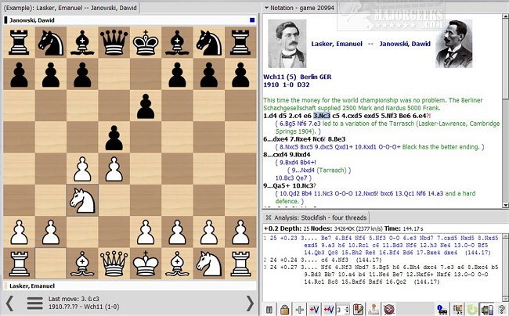Select the black pawn on d5
509x316 pixels.
(114, 138)
